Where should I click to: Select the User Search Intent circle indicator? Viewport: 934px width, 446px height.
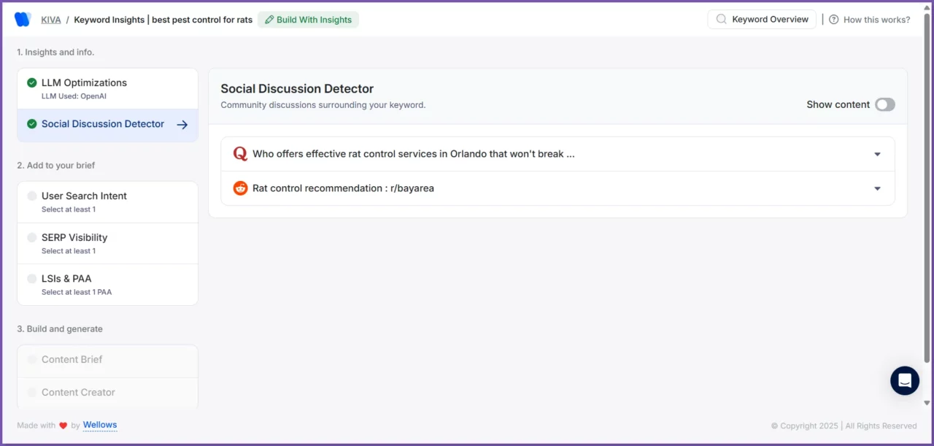(31, 196)
